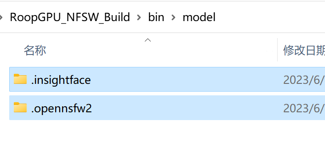The image size is (325, 165).
Task: Click the model breadcrumb segment
Action: tap(199, 17)
